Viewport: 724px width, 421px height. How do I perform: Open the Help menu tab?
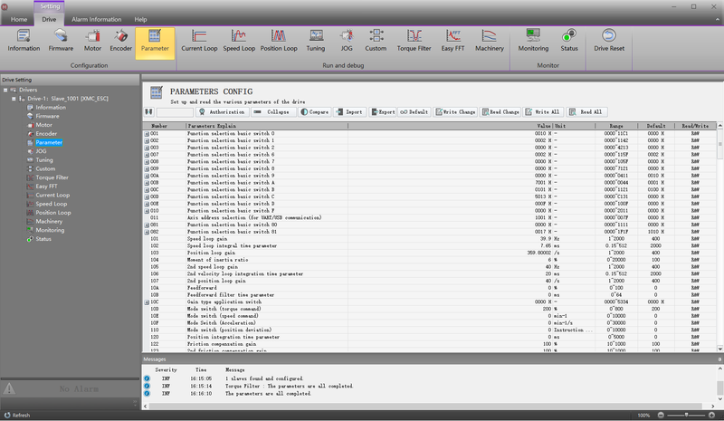point(140,19)
